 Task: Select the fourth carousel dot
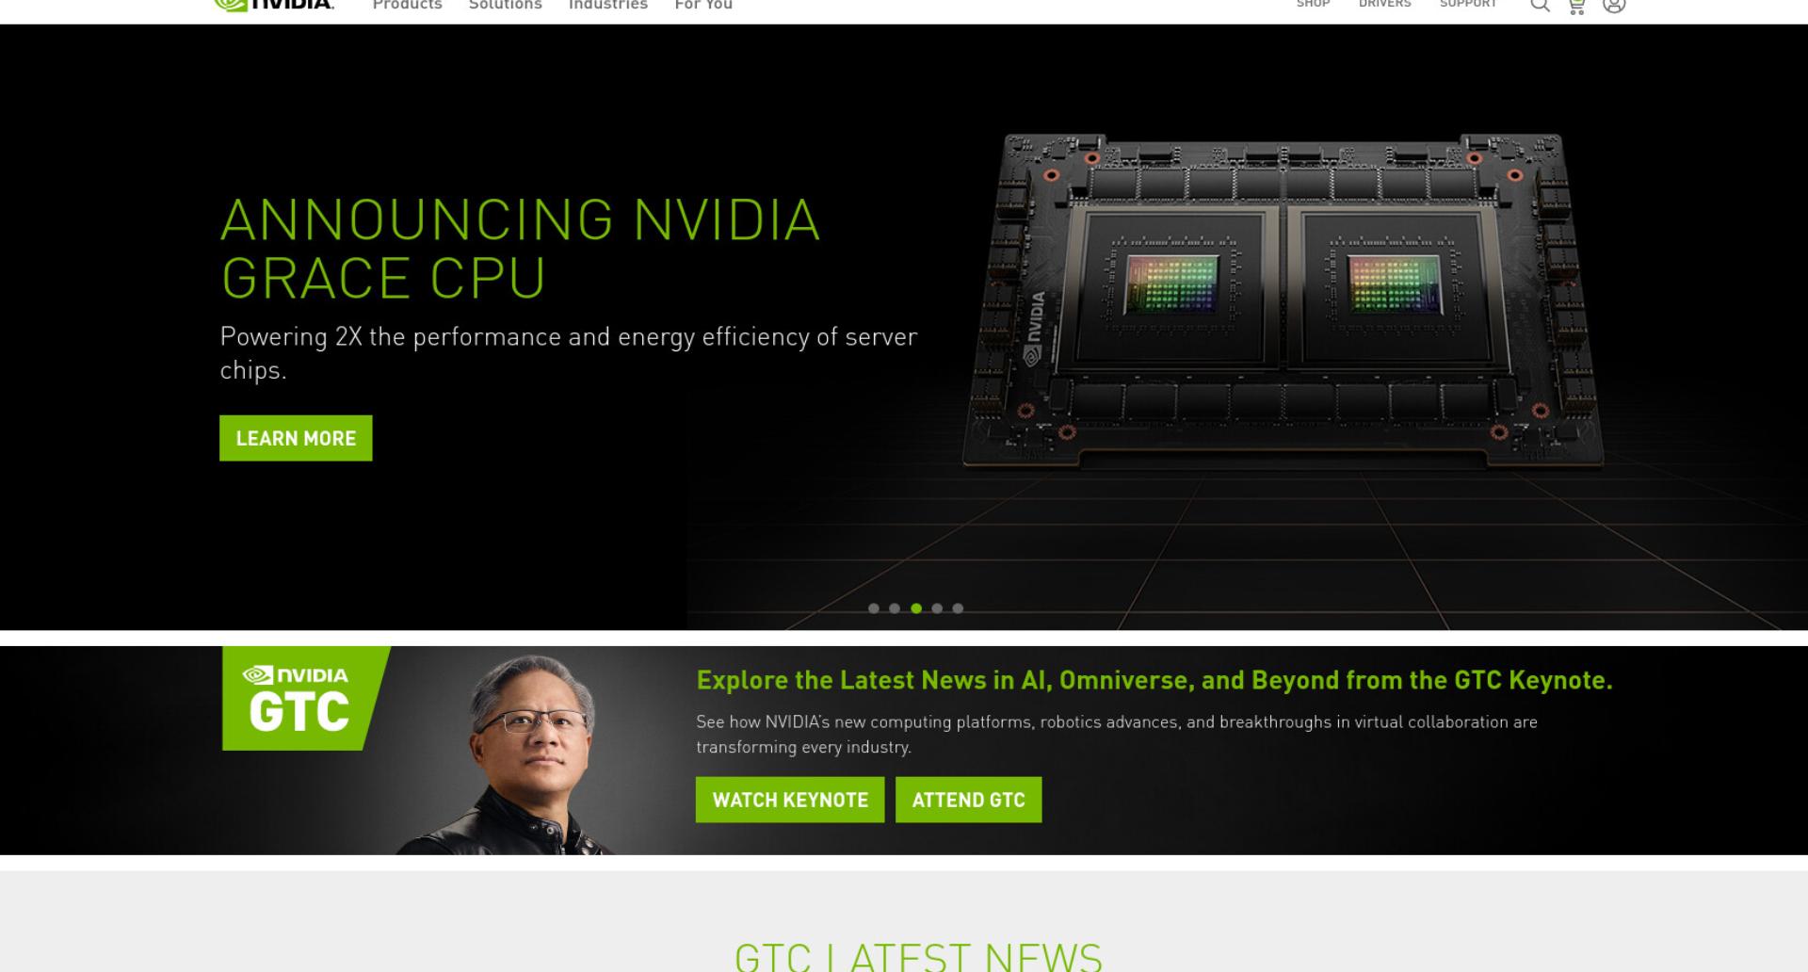(937, 608)
